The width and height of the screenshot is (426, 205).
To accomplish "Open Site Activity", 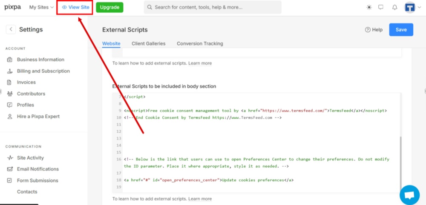I will 30,158.
